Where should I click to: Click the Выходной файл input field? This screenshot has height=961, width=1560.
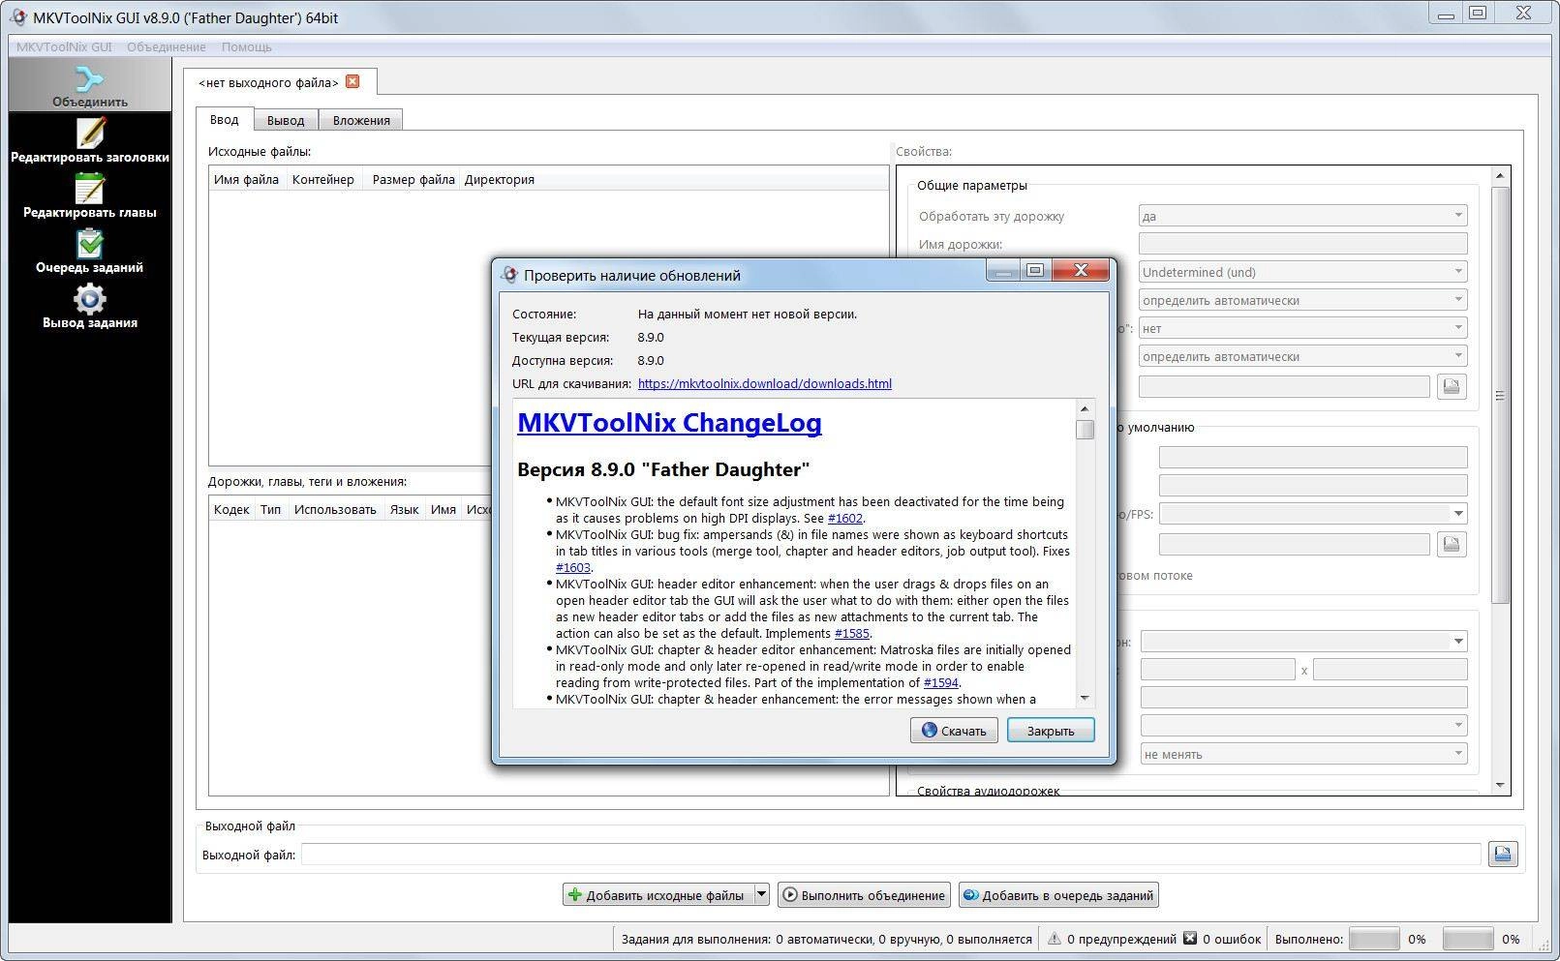(891, 854)
